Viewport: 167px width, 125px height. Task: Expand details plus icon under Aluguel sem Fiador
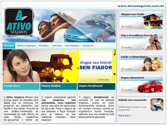(x=122, y=27)
